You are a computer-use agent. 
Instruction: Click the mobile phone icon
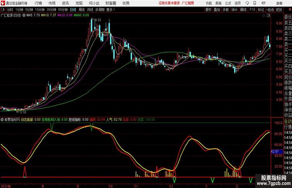[x=255, y=3]
